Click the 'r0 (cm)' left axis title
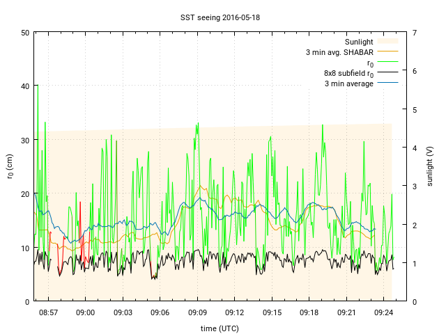The width and height of the screenshot is (446, 334). click(x=10, y=167)
